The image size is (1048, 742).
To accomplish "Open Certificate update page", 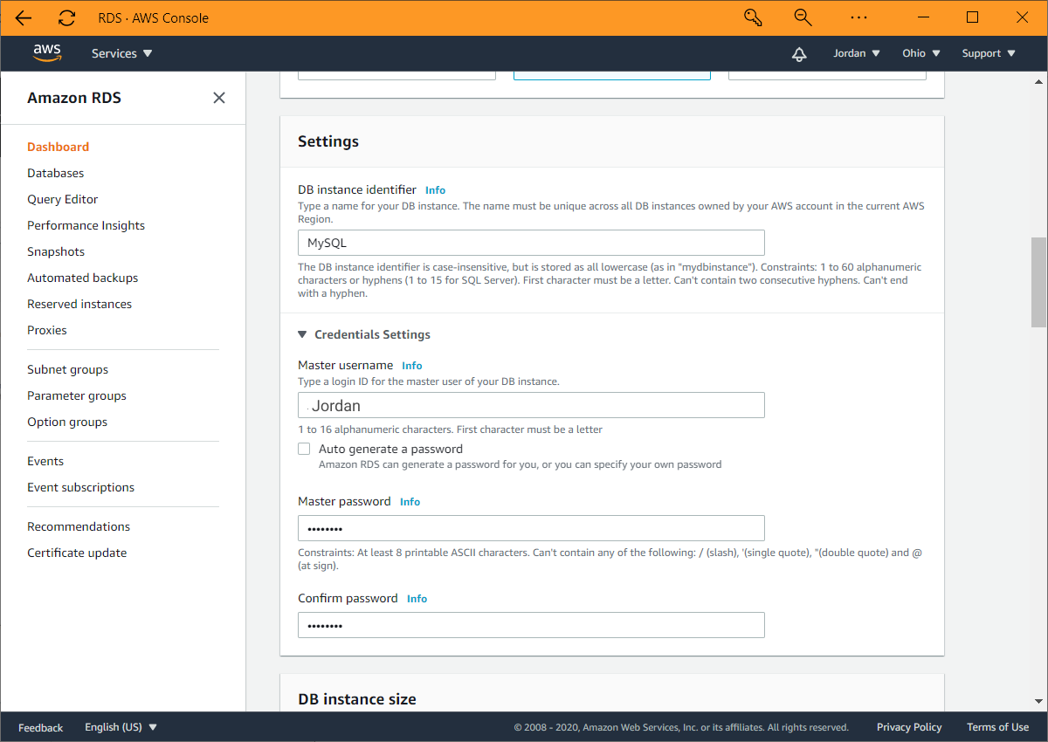I will 77,553.
